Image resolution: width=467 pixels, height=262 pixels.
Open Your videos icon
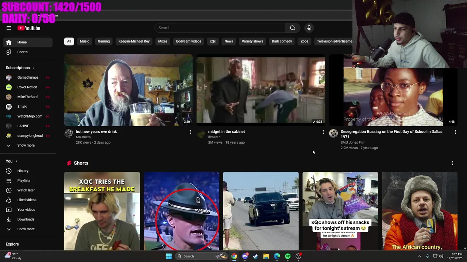pyautogui.click(x=9, y=210)
